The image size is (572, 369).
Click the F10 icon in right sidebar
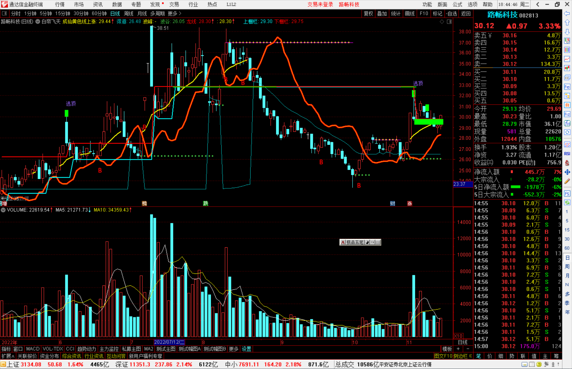pos(567,87)
